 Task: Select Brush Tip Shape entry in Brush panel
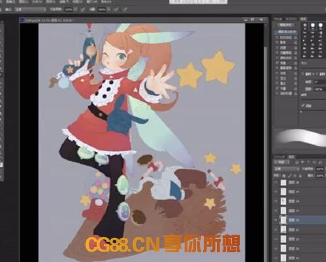(285, 32)
